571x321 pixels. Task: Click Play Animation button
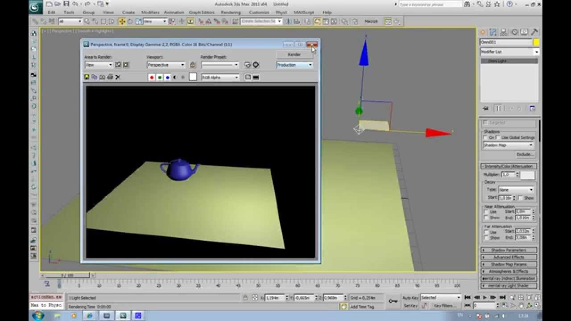484,297
